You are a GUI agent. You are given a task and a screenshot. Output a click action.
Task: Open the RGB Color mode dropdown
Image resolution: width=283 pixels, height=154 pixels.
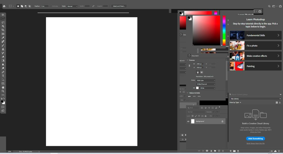tap(206, 81)
